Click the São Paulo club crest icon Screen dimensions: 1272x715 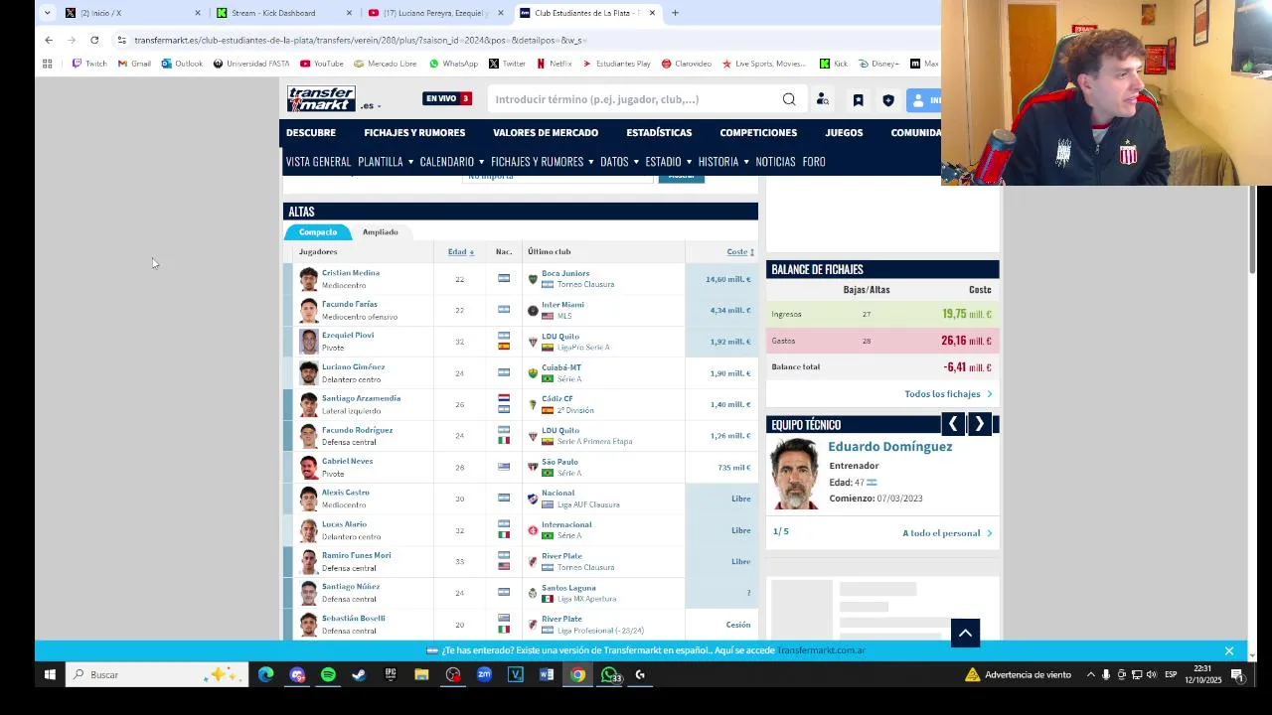point(533,467)
